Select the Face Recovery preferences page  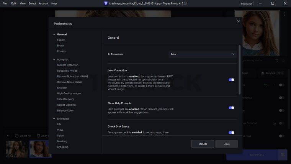(x=65, y=99)
